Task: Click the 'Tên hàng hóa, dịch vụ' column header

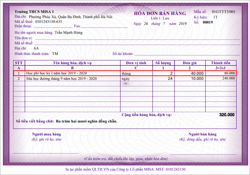Action: point(72,63)
